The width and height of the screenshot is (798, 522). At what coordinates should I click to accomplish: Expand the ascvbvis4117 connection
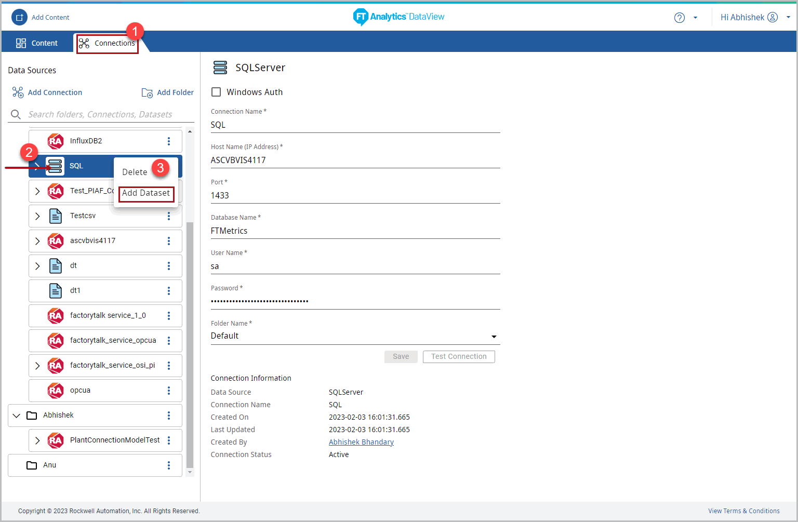pos(37,241)
